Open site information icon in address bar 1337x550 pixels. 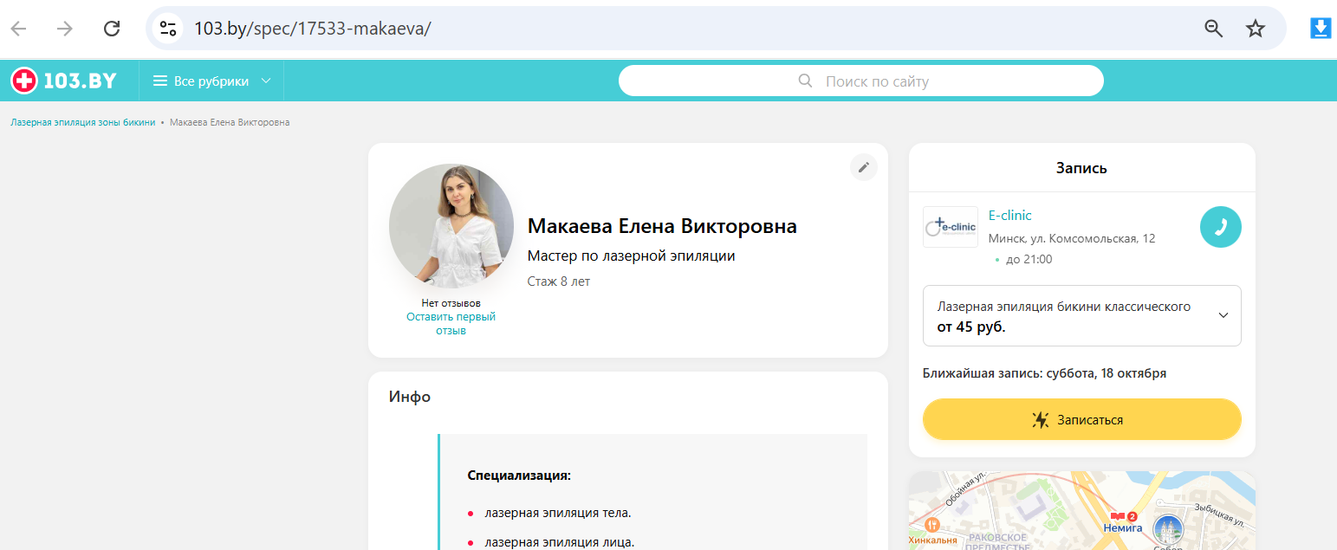(x=167, y=29)
